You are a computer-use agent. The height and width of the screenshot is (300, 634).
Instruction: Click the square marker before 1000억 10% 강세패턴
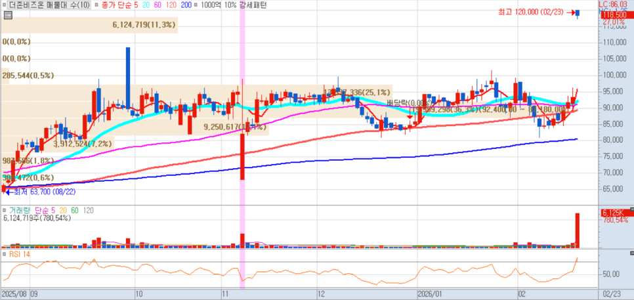(x=196, y=5)
